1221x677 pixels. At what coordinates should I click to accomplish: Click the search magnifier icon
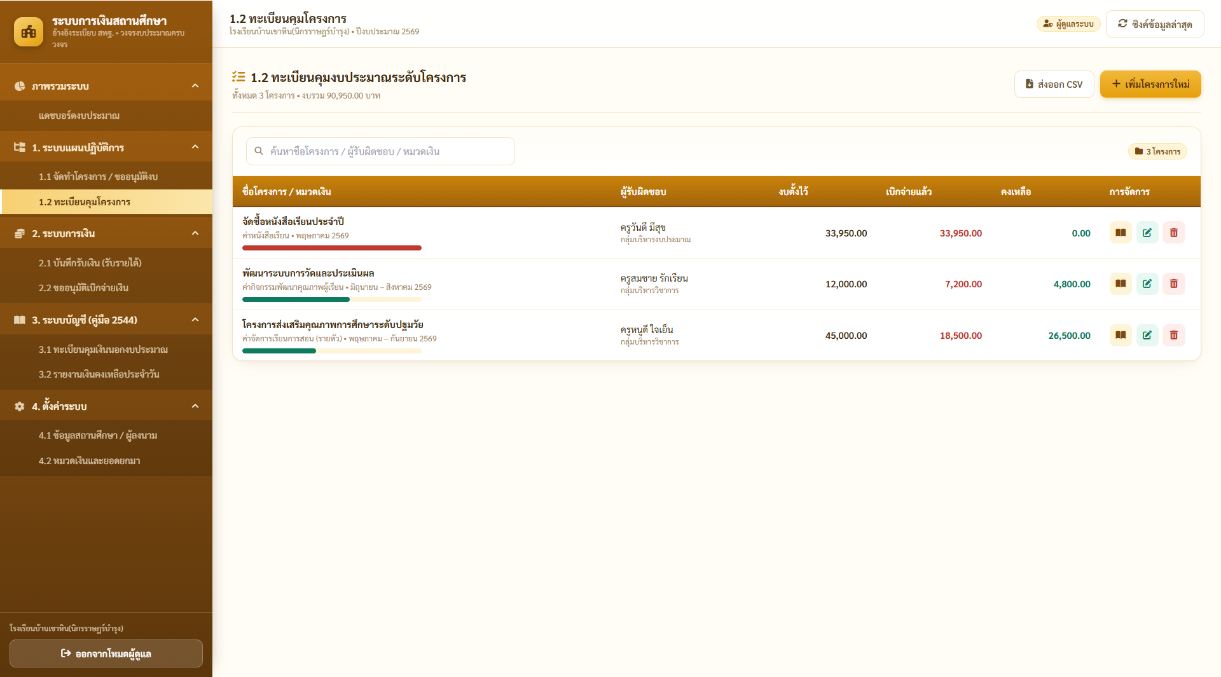(x=259, y=151)
